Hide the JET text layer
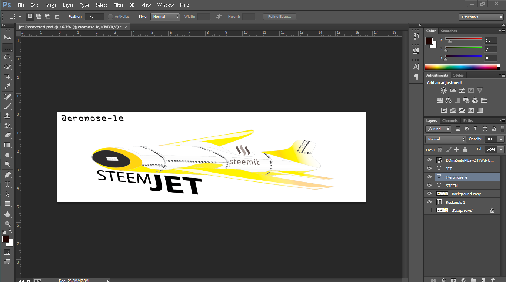The image size is (506, 282). (429, 169)
